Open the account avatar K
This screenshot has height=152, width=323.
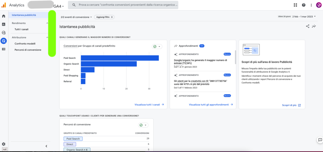coord(318,5)
